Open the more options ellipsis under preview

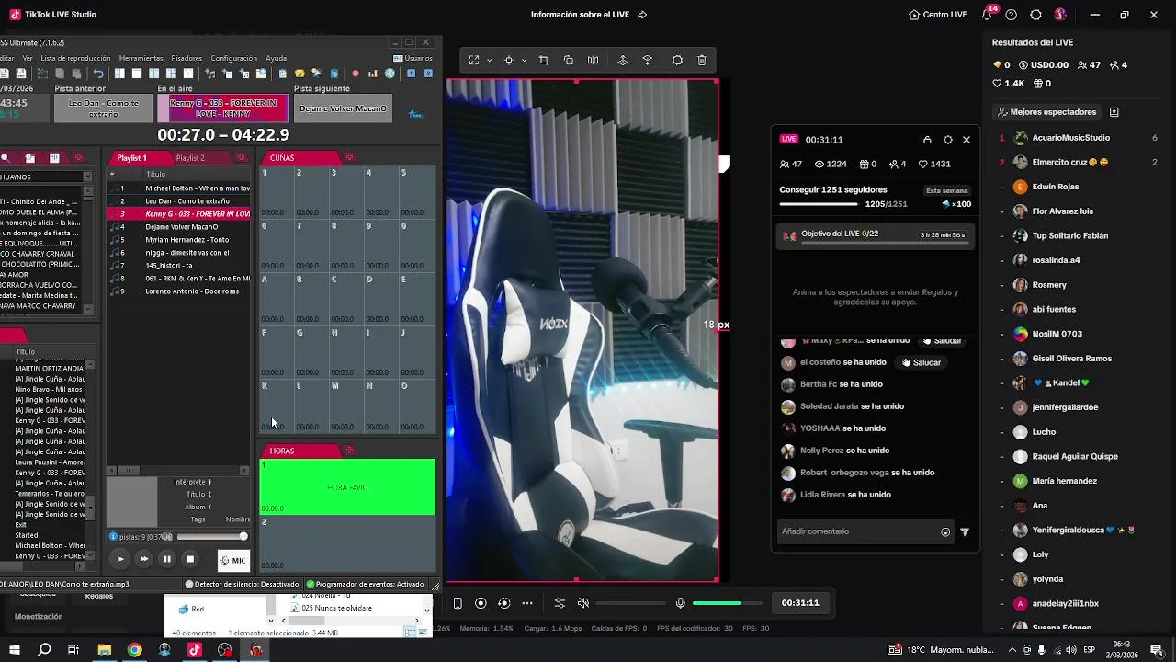tap(527, 603)
